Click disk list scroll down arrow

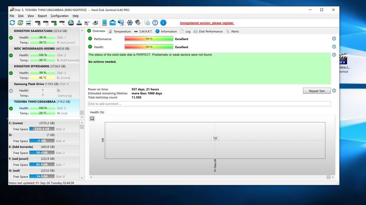tap(82, 117)
